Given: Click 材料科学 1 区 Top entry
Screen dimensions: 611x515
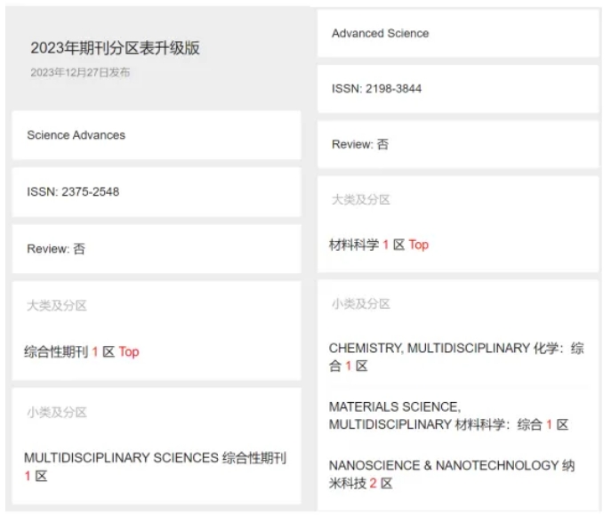Looking at the screenshot, I should click(x=379, y=245).
